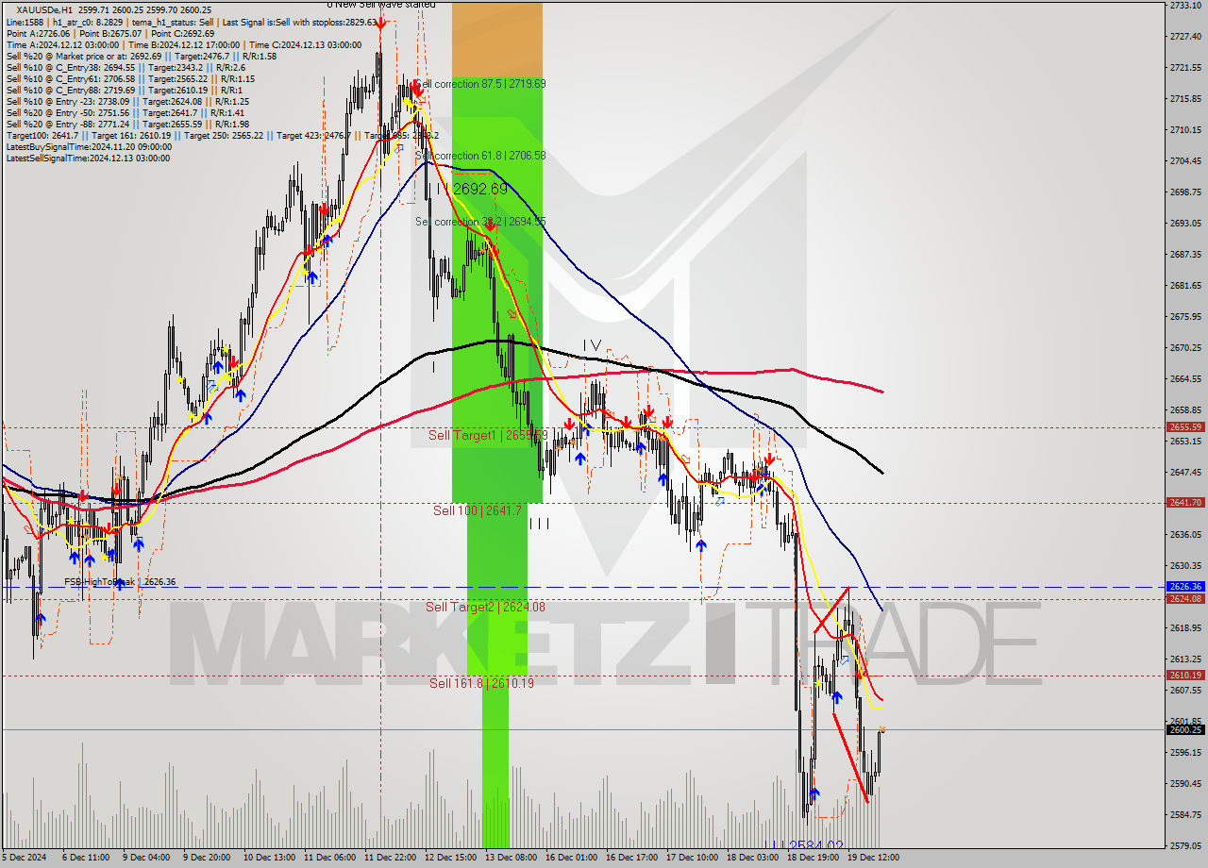Click the 2733.10 tick on the price axis
The width and height of the screenshot is (1208, 868).
click(1185, 6)
